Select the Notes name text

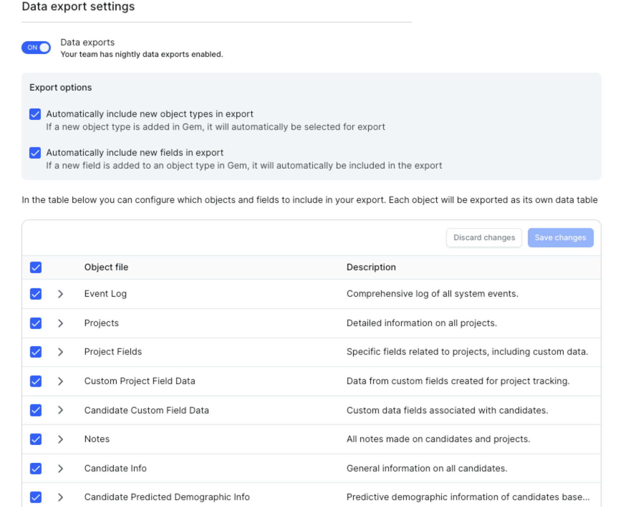[x=97, y=439]
